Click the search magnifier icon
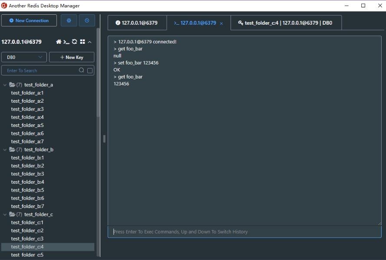Viewport: 386px width, 260px height. (x=82, y=70)
